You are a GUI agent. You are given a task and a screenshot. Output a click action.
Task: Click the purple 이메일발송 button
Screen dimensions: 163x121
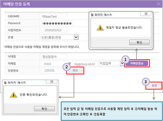click(137, 63)
